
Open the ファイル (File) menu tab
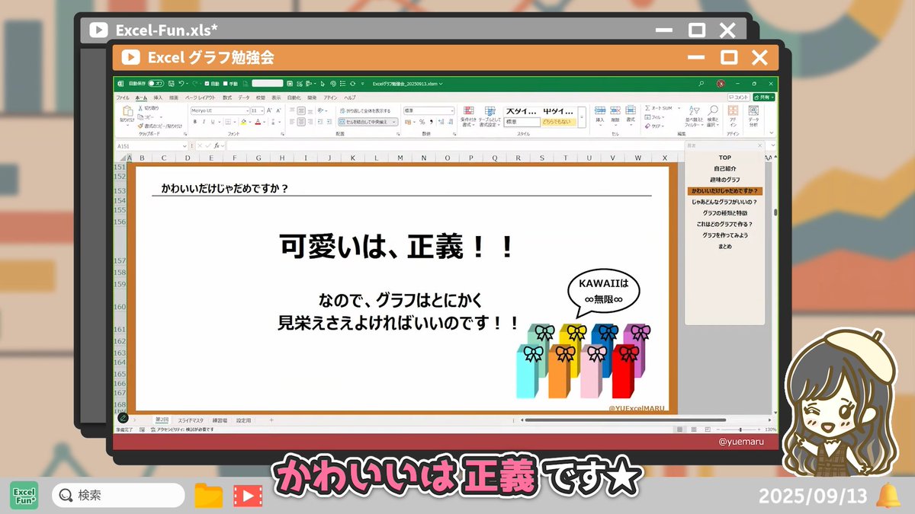point(123,97)
